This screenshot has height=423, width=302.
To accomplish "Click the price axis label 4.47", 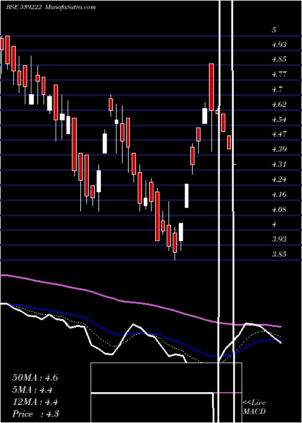I will coord(279,134).
